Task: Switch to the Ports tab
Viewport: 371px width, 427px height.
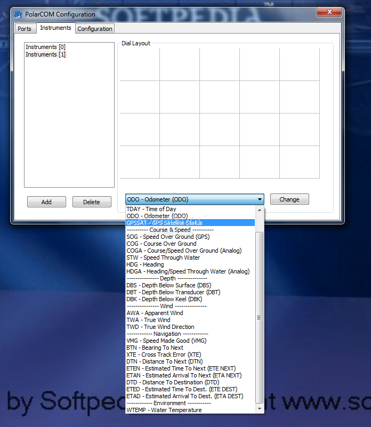Action: pyautogui.click(x=25, y=29)
